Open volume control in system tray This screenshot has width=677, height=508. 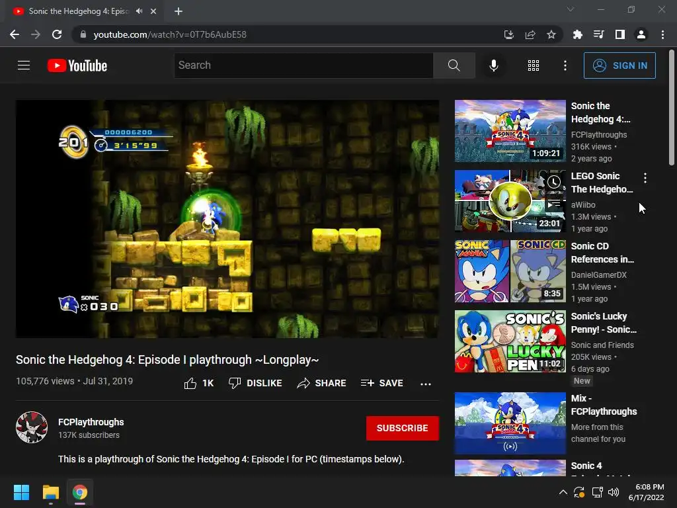[x=613, y=492]
